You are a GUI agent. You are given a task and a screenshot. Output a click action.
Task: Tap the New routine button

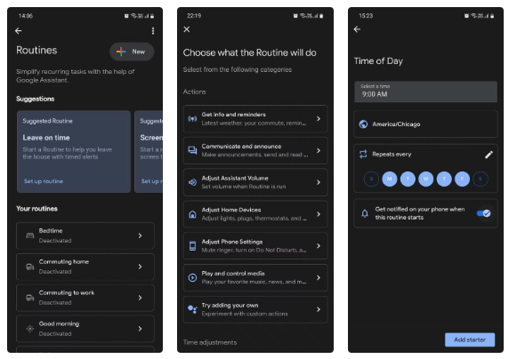coord(132,52)
